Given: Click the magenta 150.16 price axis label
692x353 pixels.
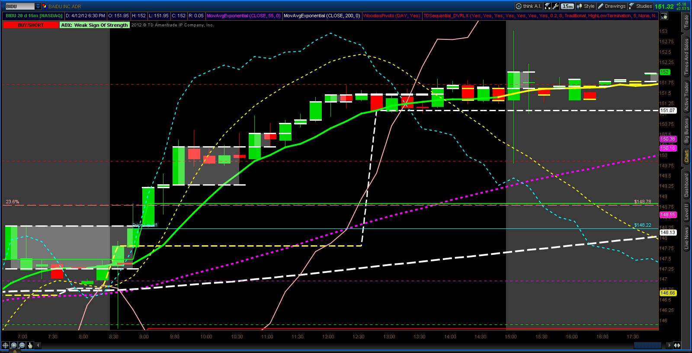Looking at the screenshot, I should [668, 148].
